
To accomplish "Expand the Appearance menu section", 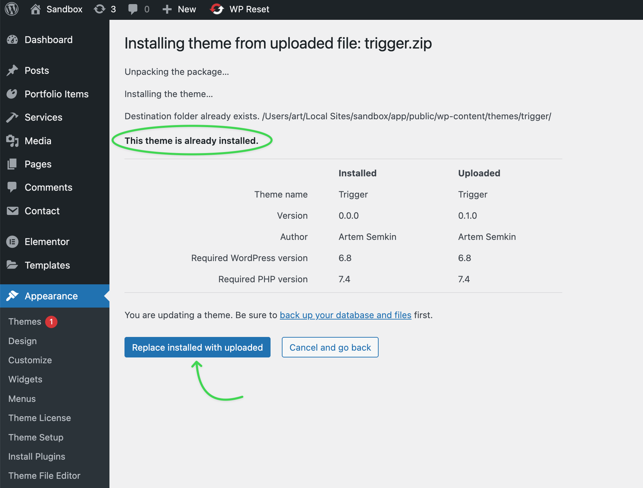I will click(x=51, y=296).
